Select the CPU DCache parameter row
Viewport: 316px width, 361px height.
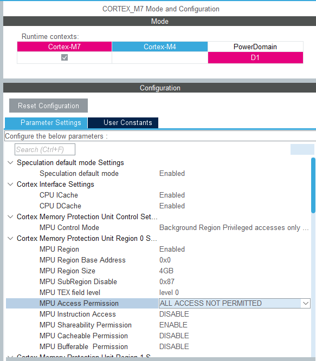pyautogui.click(x=158, y=206)
